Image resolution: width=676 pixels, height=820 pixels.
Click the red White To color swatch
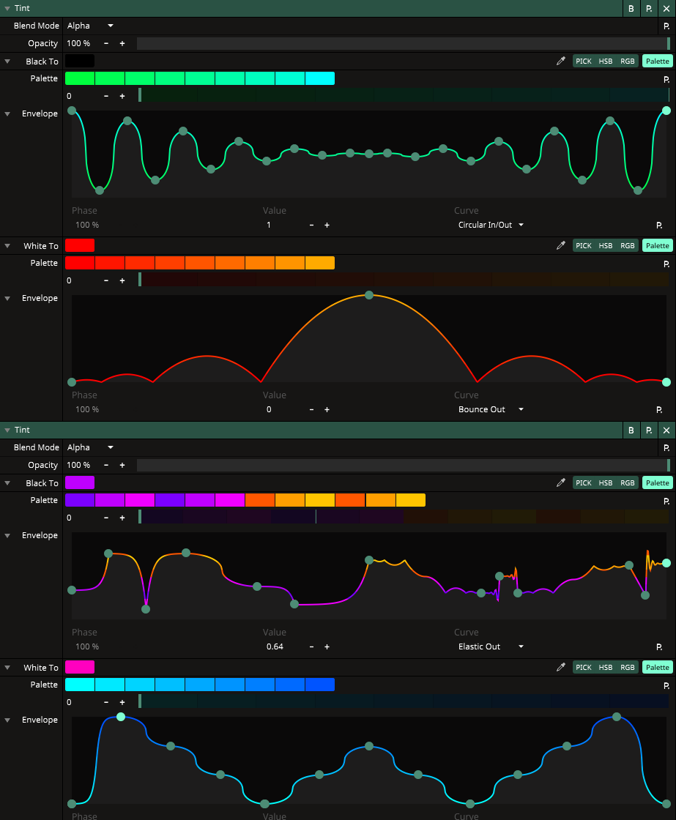(x=80, y=246)
